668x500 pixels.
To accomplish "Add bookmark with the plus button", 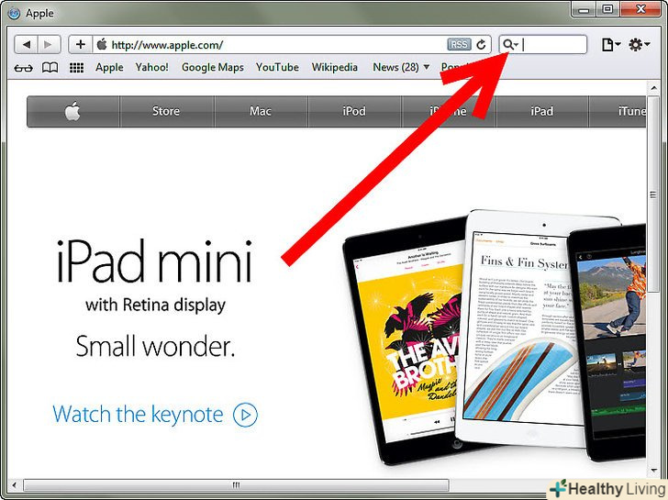I will click(x=80, y=44).
